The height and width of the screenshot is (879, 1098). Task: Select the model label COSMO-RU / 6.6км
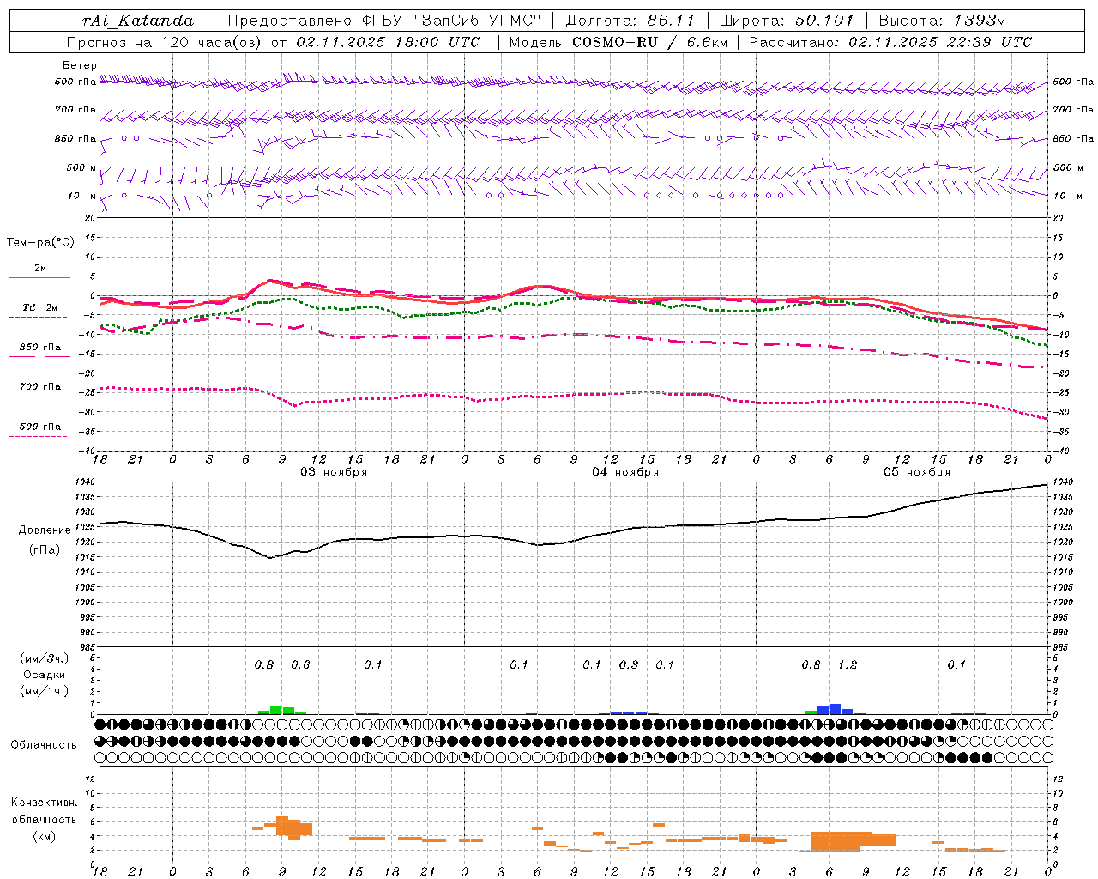(648, 42)
